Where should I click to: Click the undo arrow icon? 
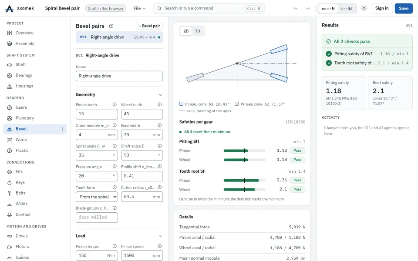click(296, 9)
